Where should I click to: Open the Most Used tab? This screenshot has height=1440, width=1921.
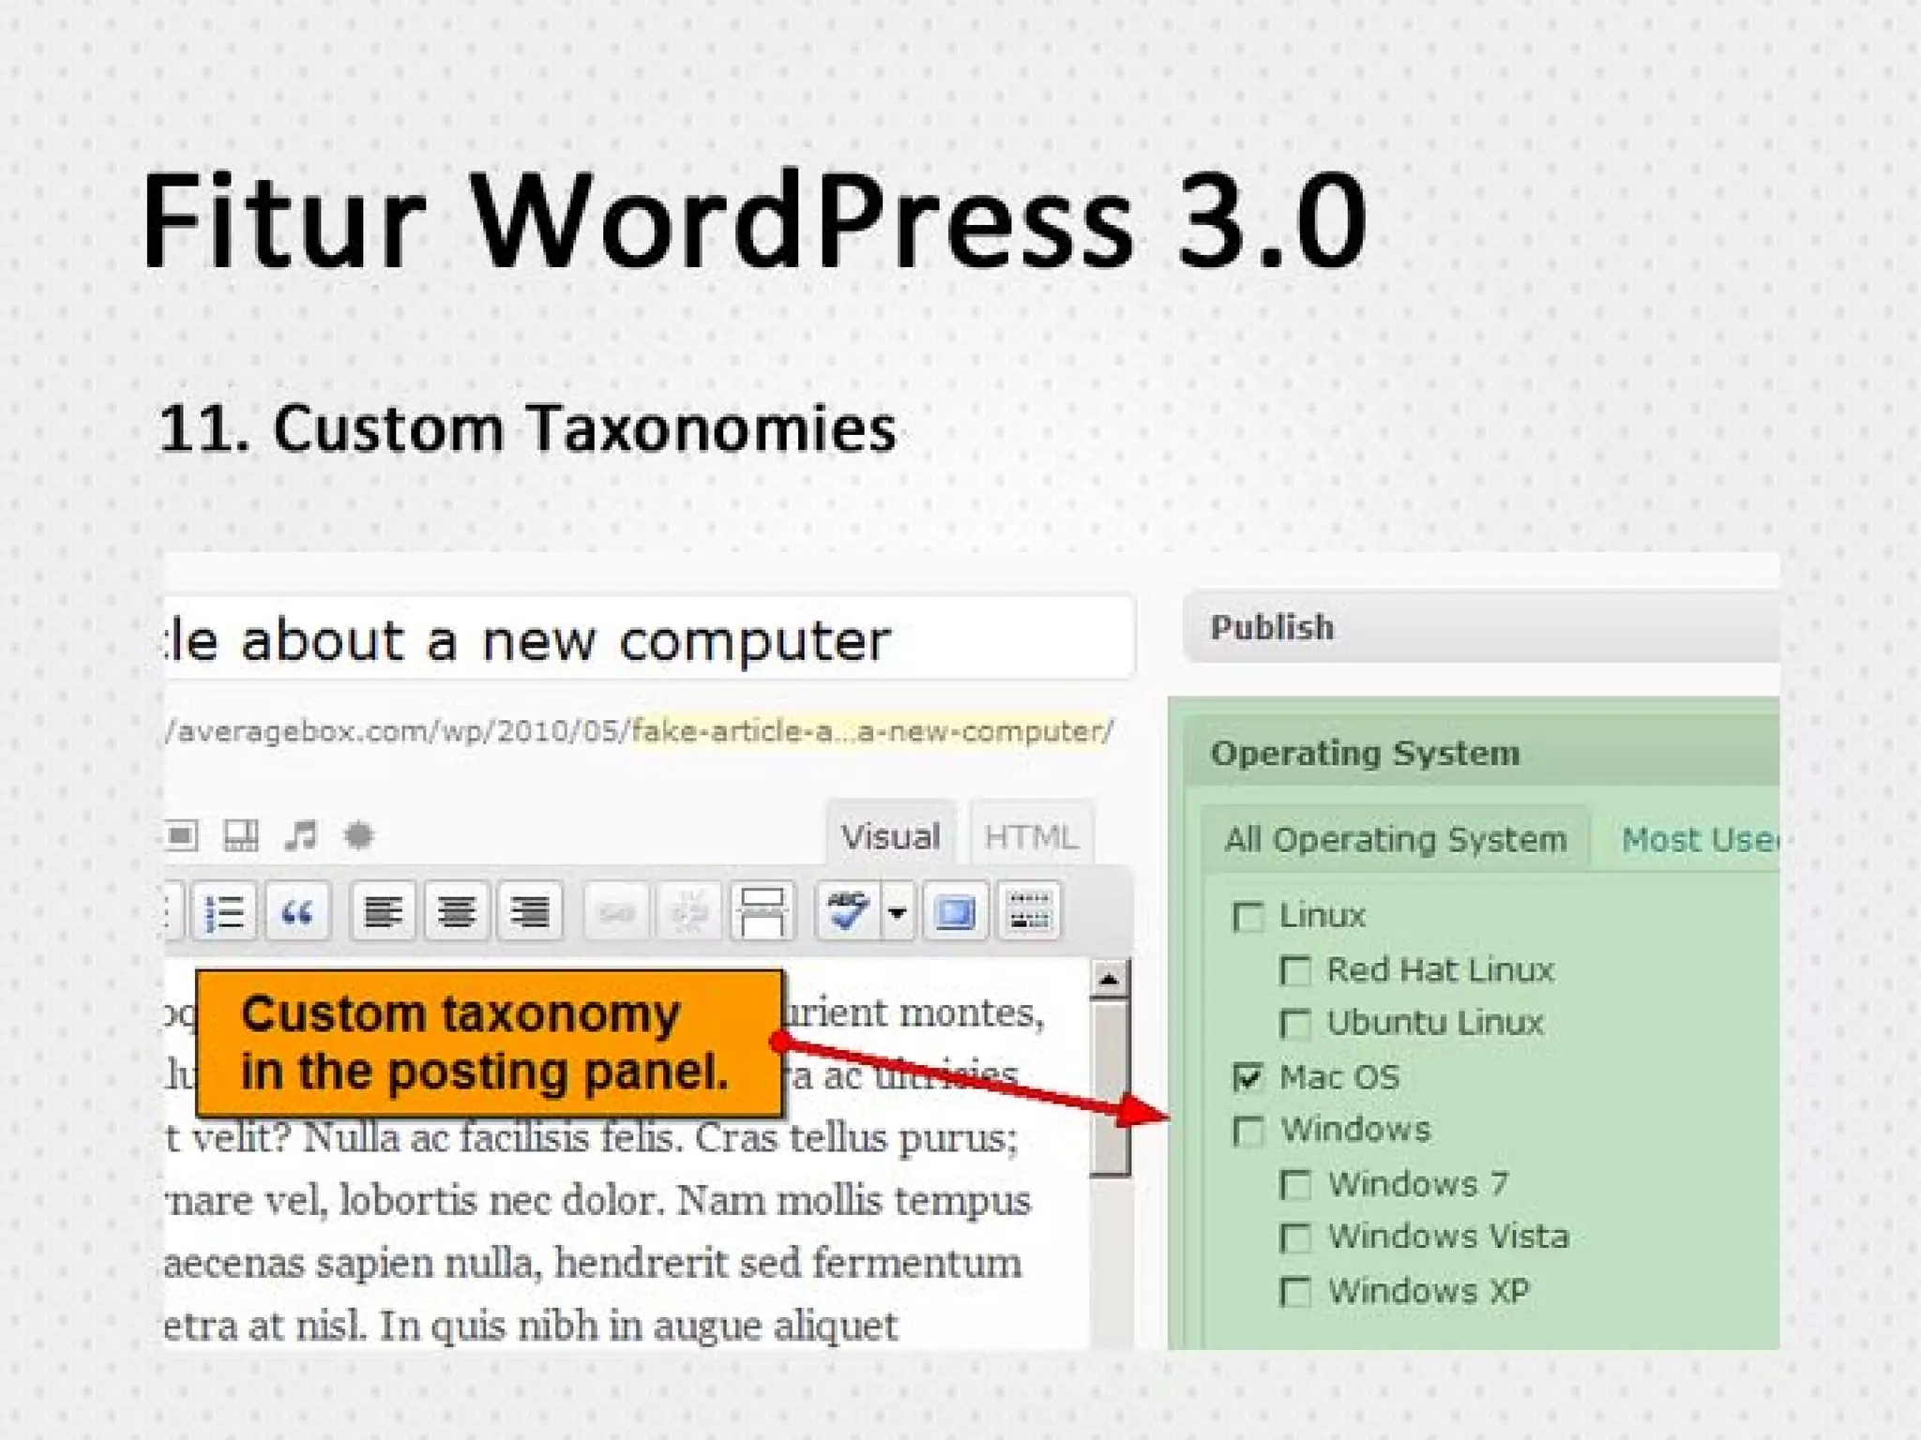pyautogui.click(x=1700, y=839)
